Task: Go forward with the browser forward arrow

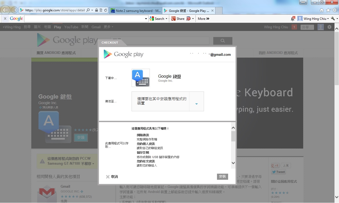Action: point(14,10)
